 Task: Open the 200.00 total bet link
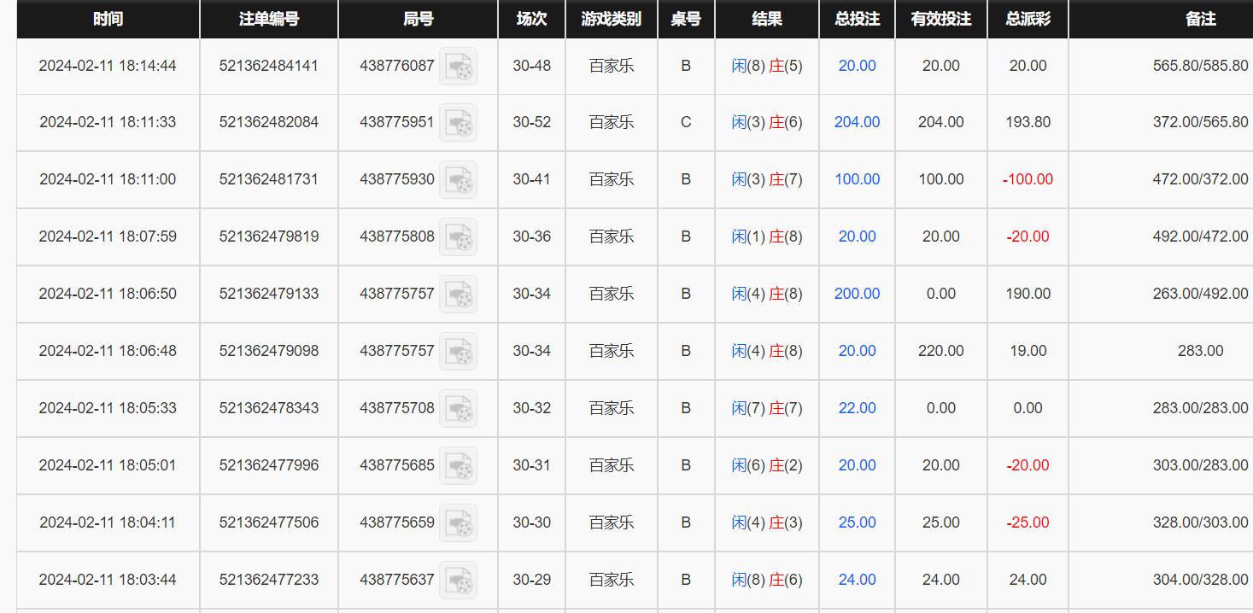(857, 294)
